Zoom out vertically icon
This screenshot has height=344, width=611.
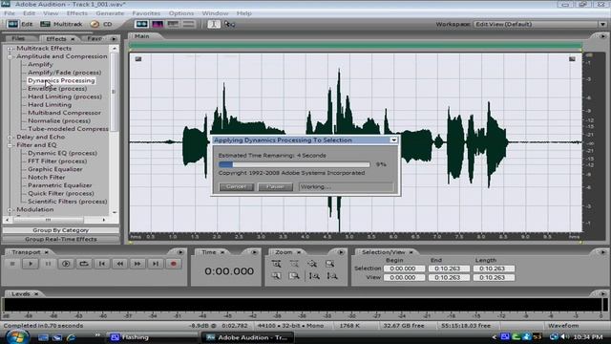pos(332,276)
